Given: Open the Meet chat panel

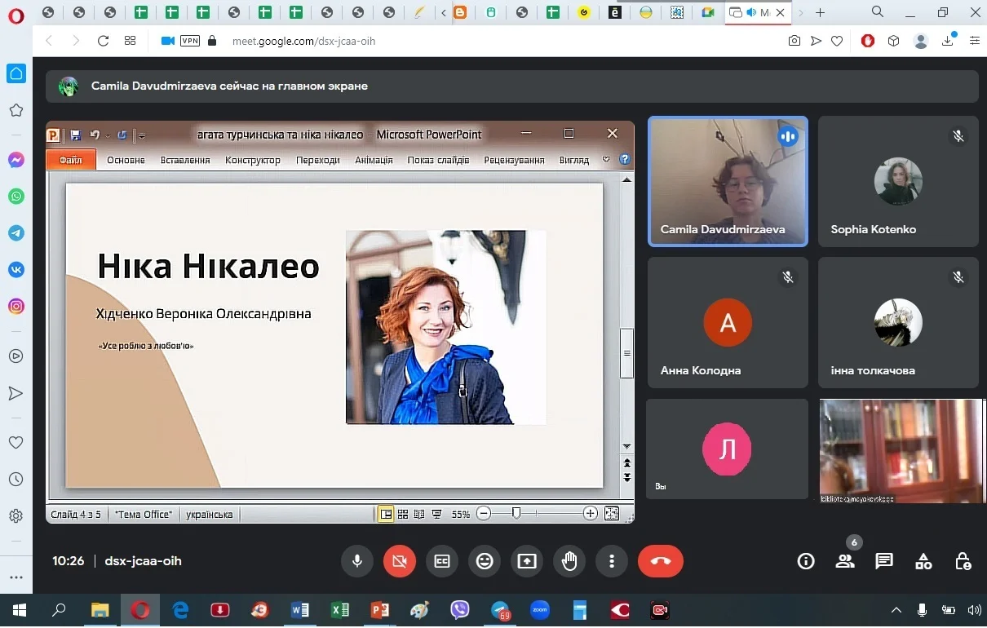Looking at the screenshot, I should pos(884,561).
